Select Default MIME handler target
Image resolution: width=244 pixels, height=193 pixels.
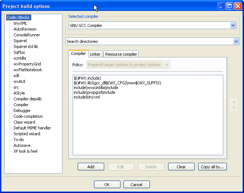32,128
